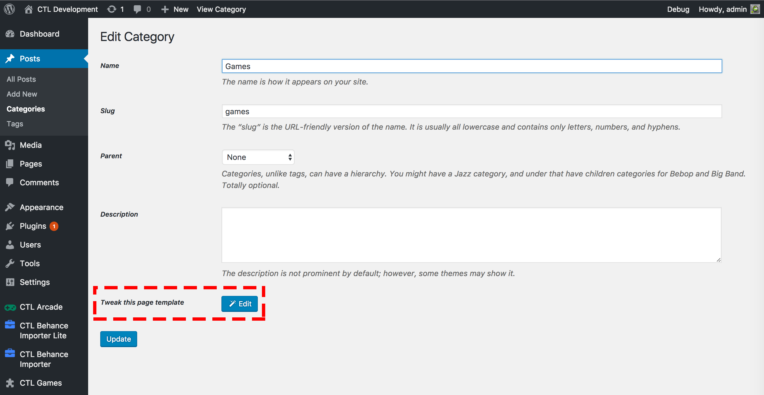Open the Tags submenu item
Viewport: 764px width, 395px height.
pyautogui.click(x=15, y=124)
